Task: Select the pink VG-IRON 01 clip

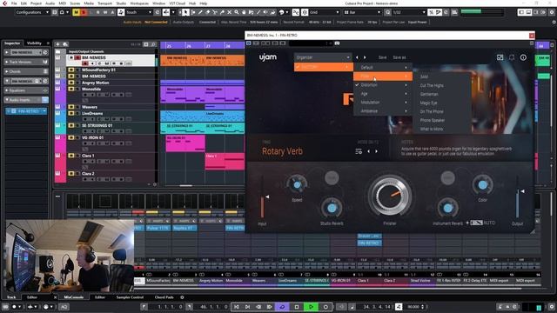Action: pos(185,143)
